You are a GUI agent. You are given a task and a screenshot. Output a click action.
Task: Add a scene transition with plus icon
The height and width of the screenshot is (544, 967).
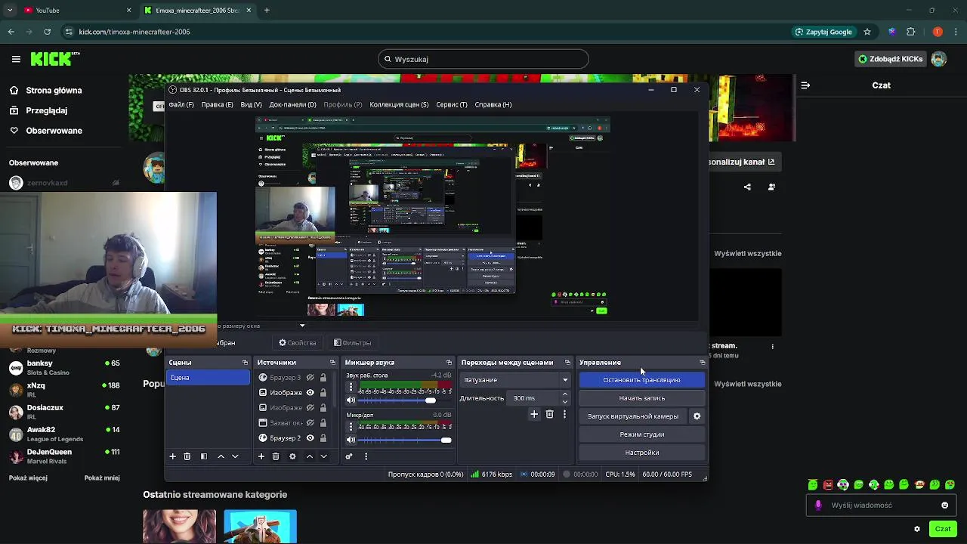(x=534, y=414)
